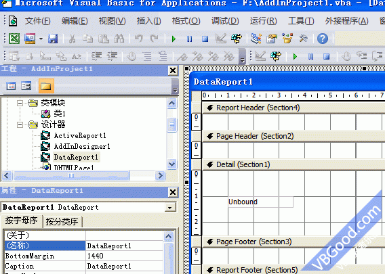Viewport: 385px width, 274px height.
Task: Open the Object Browser toolbar icon
Action: (x=287, y=39)
